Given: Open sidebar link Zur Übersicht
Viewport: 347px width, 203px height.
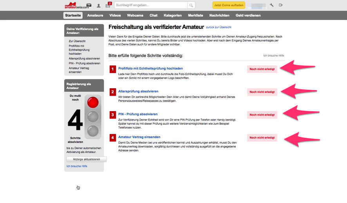Looking at the screenshot, I should tap(77, 41).
